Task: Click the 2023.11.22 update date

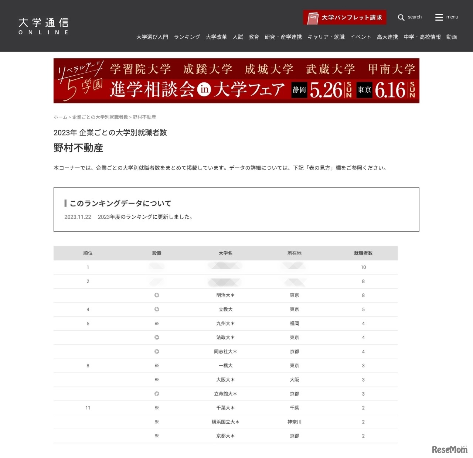Action: tap(78, 217)
